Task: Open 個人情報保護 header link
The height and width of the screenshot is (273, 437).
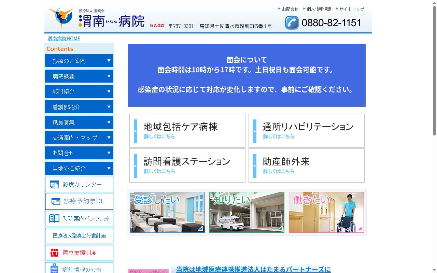Action: coord(319,9)
